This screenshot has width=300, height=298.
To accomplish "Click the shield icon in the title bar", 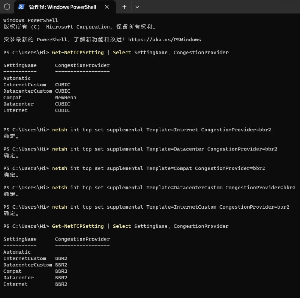I will click(x=7, y=7).
